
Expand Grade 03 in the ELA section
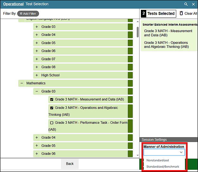coord(36,27)
